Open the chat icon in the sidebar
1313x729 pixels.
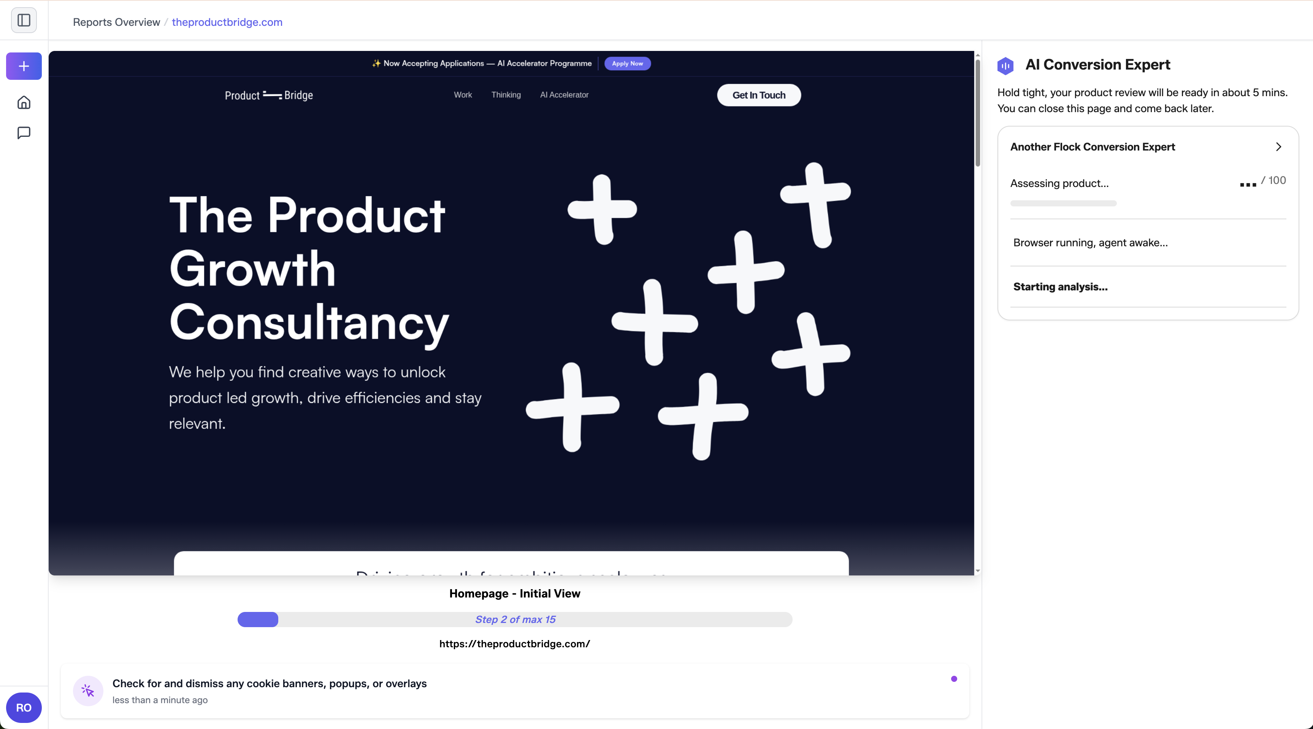click(24, 133)
